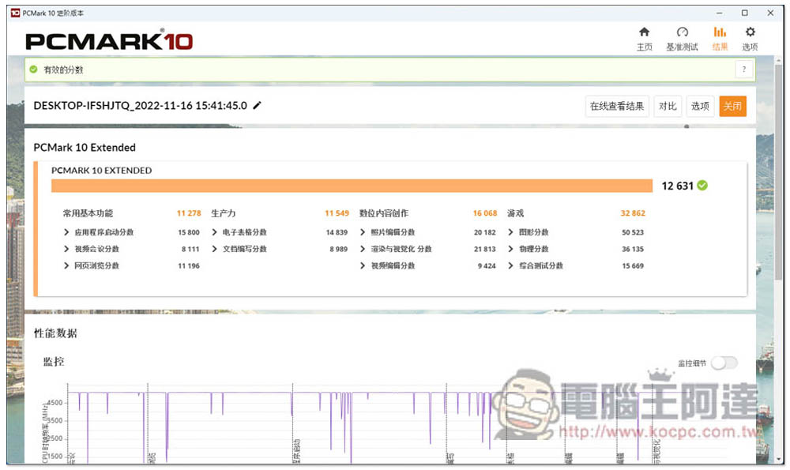Click the 选项 button beside 对比
Viewport: 790px width, 470px height.
click(x=700, y=107)
